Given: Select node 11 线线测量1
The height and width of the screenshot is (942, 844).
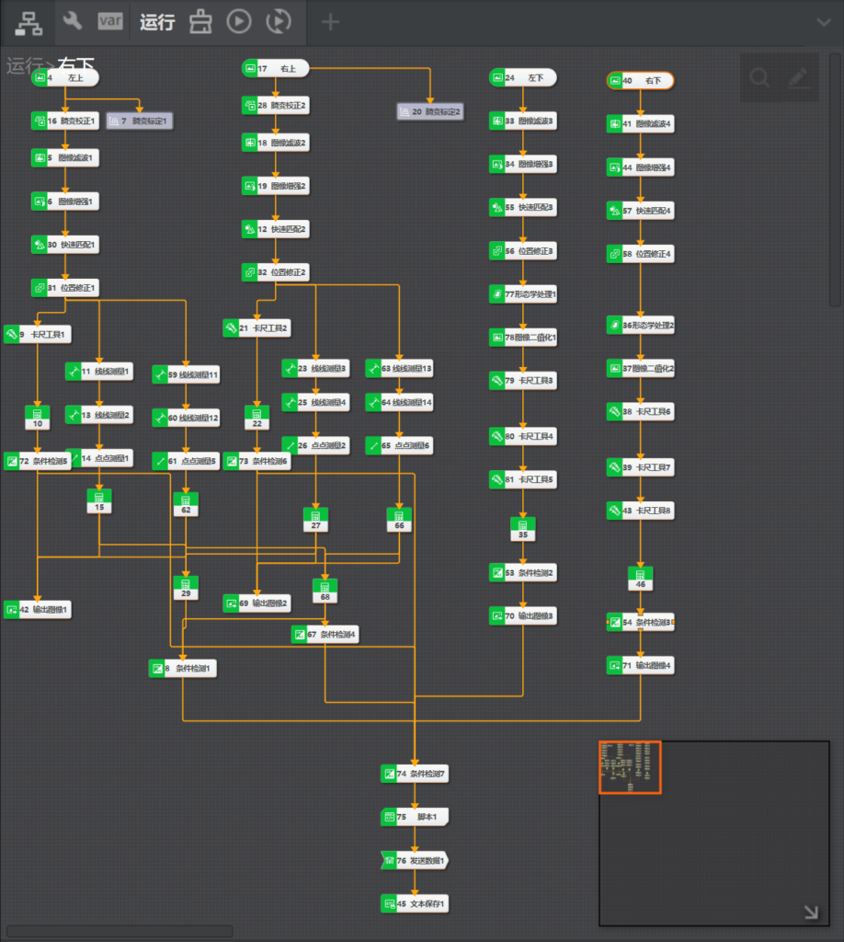Looking at the screenshot, I should tap(99, 372).
